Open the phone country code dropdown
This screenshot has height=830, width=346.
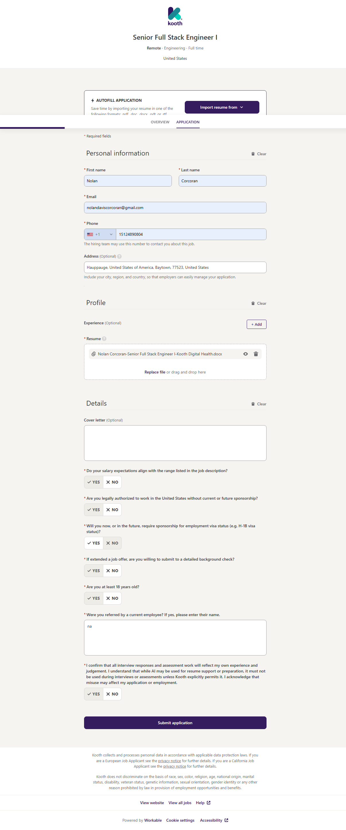[100, 234]
